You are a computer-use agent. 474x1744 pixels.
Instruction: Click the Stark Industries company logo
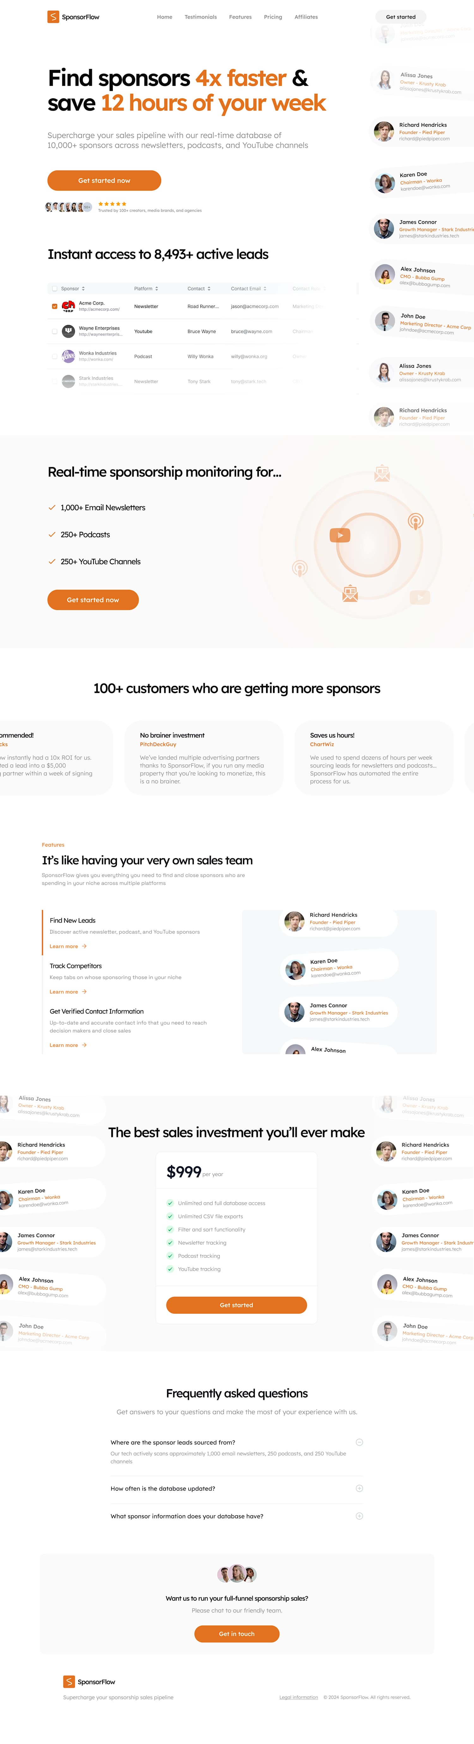(x=68, y=381)
